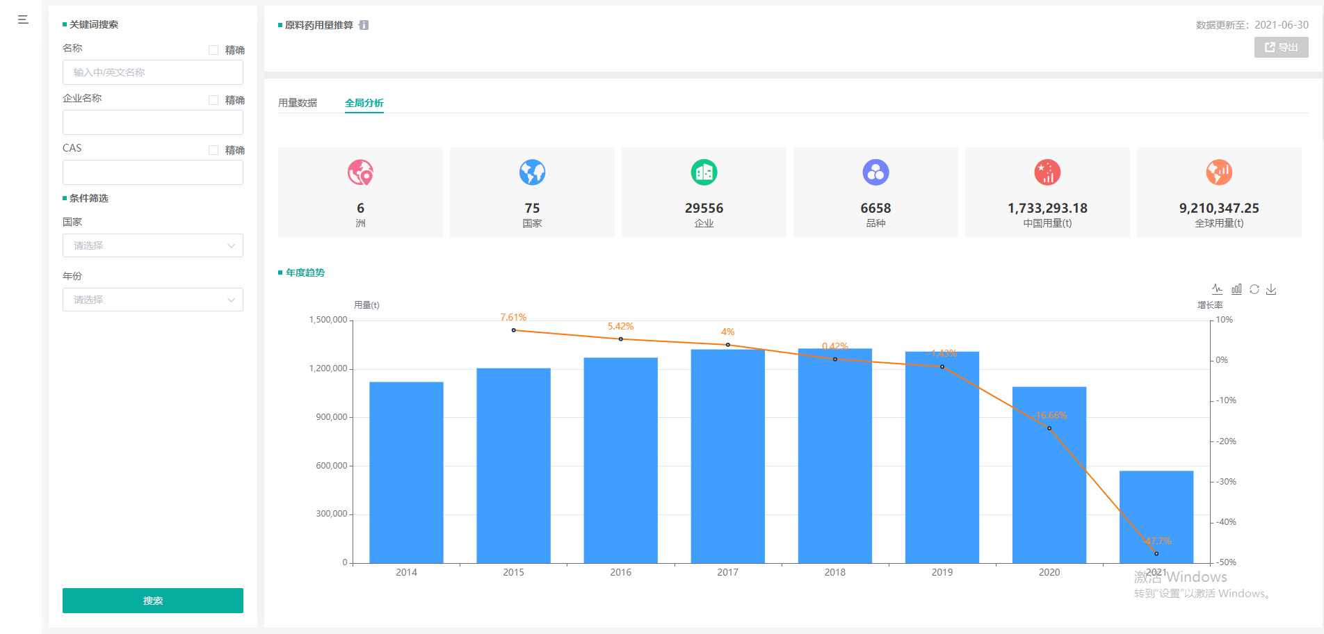
Task: Click the 6658 品种 stat card
Action: pyautogui.click(x=875, y=193)
